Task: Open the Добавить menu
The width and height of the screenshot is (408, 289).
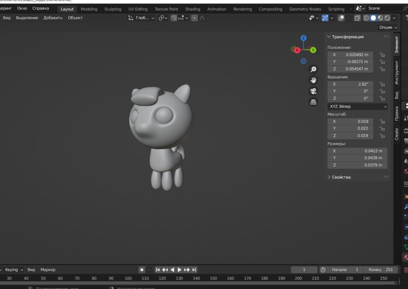Action: pos(53,18)
